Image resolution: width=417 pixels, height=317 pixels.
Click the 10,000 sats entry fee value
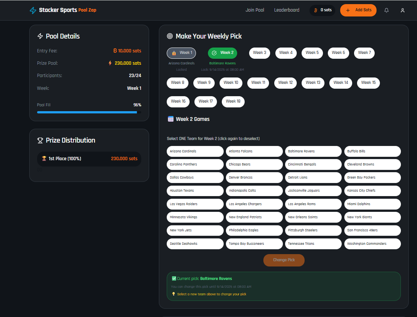click(x=130, y=51)
